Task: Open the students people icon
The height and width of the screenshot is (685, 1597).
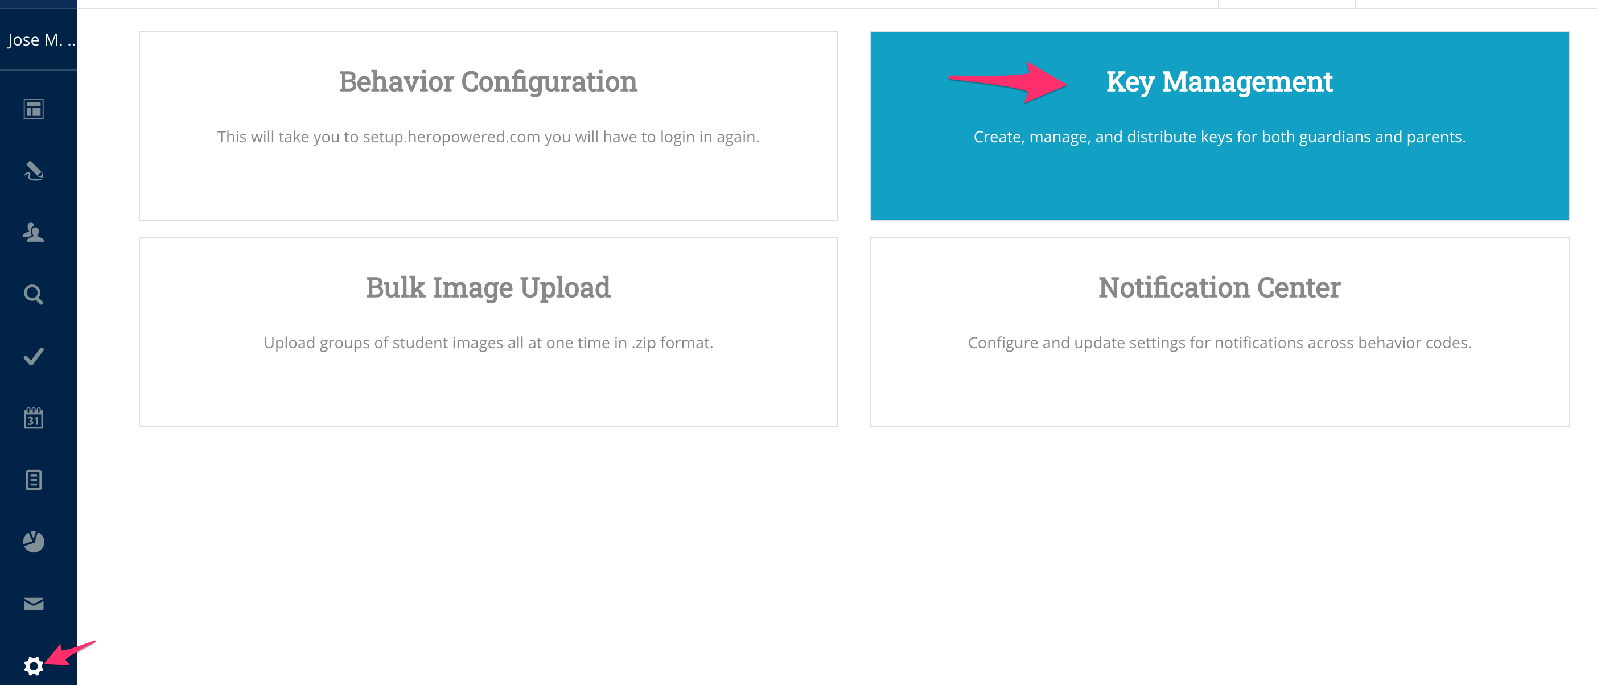Action: [x=34, y=233]
